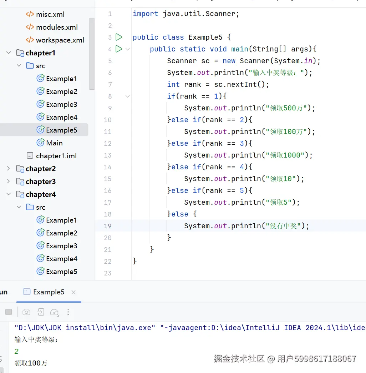Screen dimensions: 366x373
Task: Click the "领取1000" string literal
Action: click(285, 155)
